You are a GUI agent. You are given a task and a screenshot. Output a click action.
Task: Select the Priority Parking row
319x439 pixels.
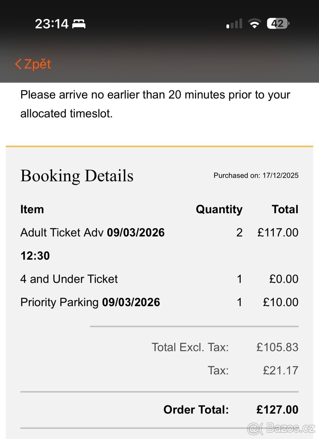[x=90, y=303]
